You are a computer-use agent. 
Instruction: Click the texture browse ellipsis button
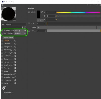[x=99, y=27]
